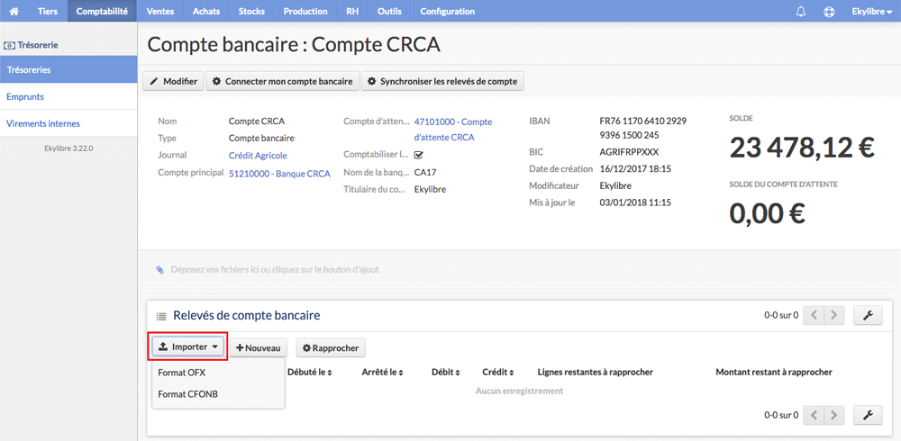The height and width of the screenshot is (441, 901).
Task: Sort by Débuté le column
Action: [310, 372]
